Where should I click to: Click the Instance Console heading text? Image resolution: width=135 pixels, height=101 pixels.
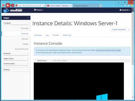48,43
